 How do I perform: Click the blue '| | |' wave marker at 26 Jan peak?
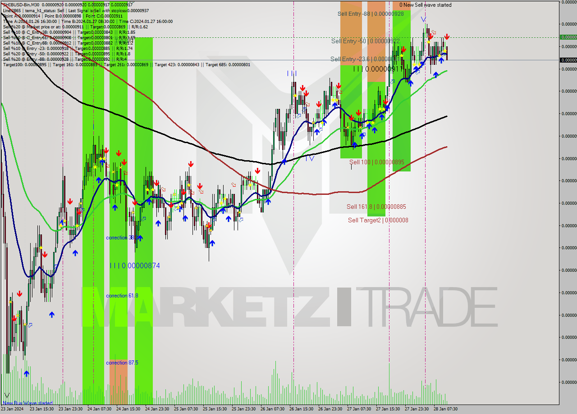(292, 73)
